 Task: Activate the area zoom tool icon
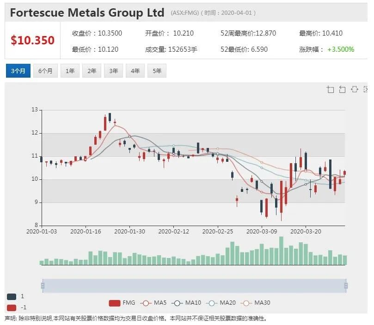[331, 89]
